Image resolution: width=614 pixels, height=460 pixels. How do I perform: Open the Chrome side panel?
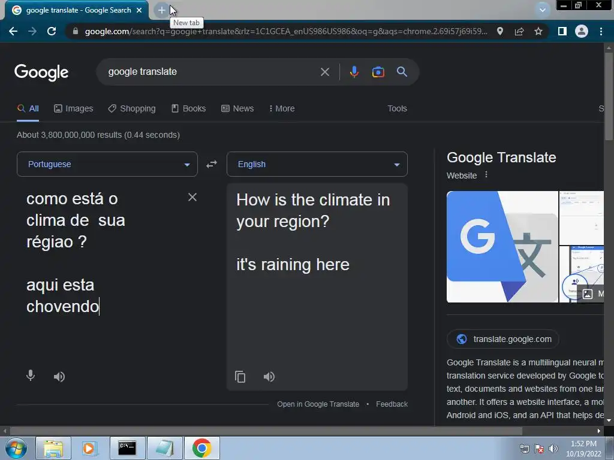click(x=562, y=31)
